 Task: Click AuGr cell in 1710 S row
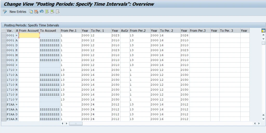pos(125,95)
